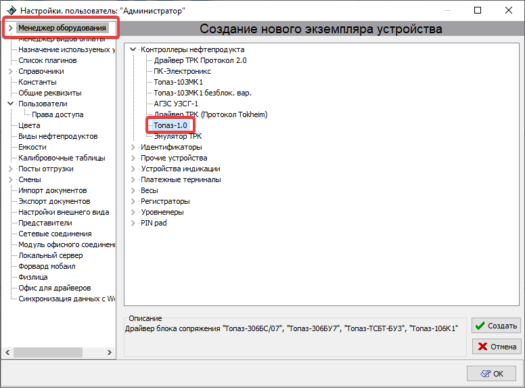525x388 pixels.
Task: Open Форвард мобаил settings item
Action: click(x=47, y=266)
